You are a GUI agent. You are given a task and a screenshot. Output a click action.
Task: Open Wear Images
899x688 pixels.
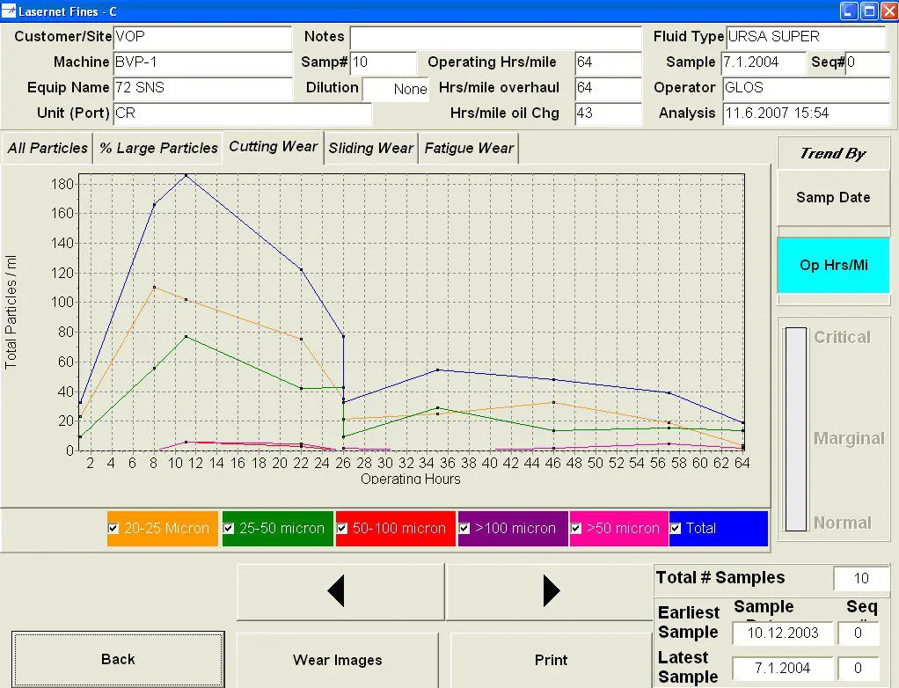point(337,660)
